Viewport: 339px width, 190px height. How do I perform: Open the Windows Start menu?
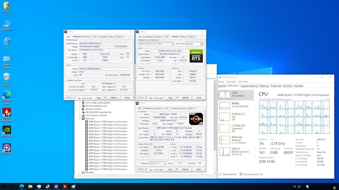(x=4, y=187)
